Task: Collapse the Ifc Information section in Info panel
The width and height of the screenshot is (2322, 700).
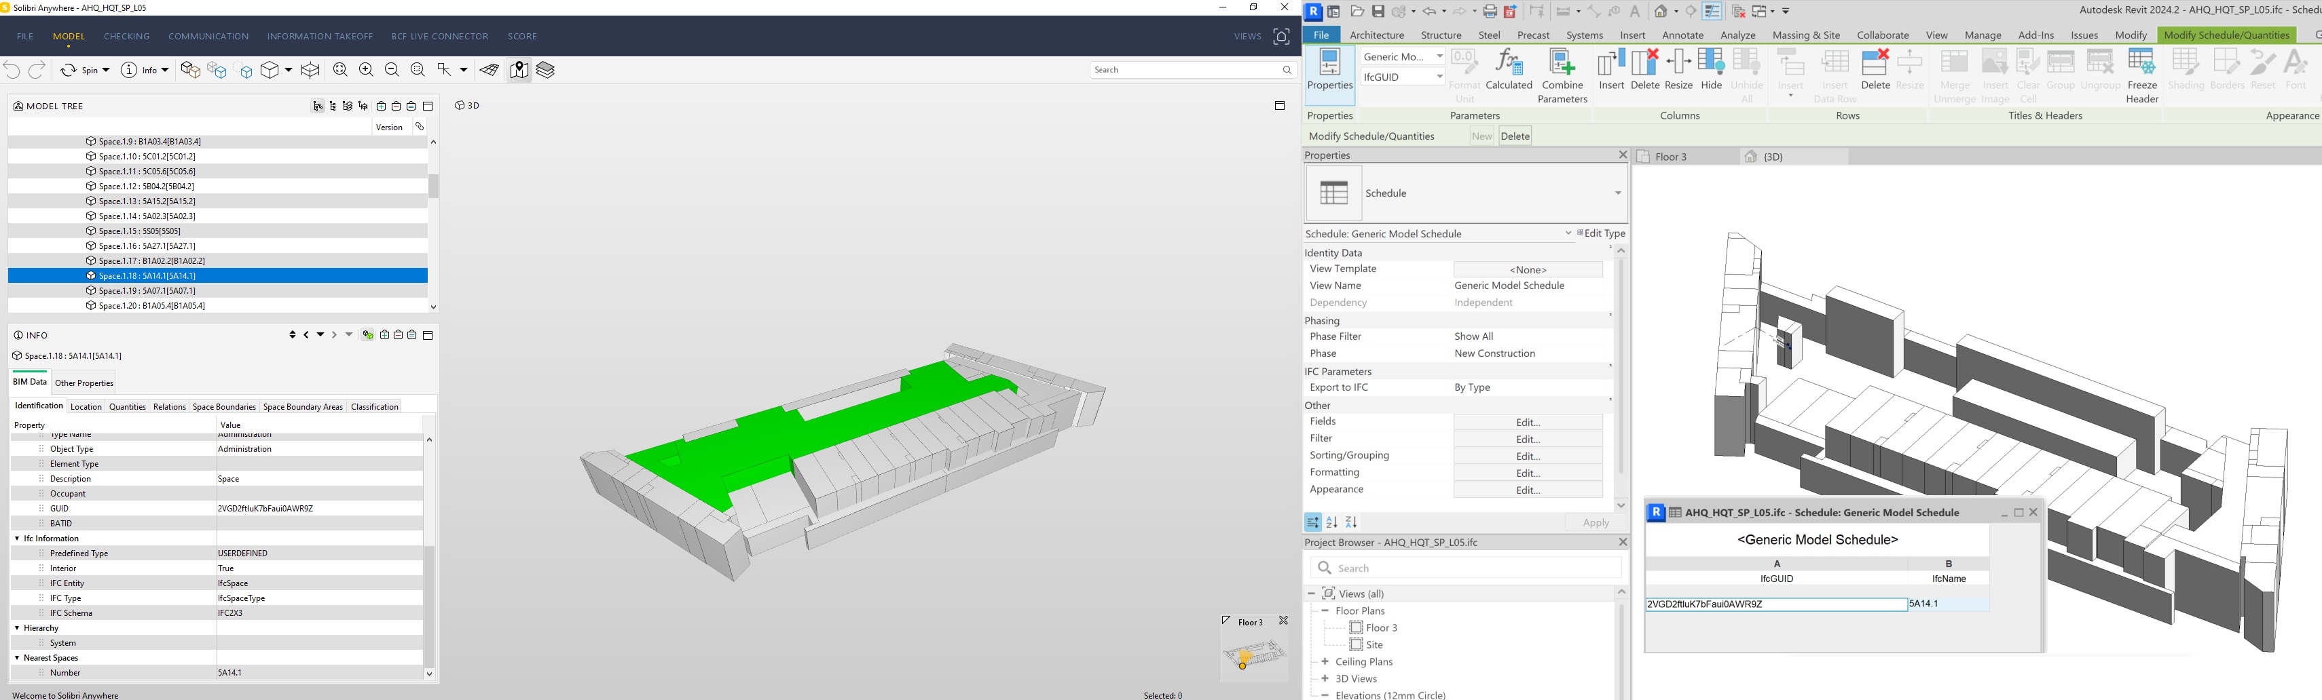Action: coord(16,538)
